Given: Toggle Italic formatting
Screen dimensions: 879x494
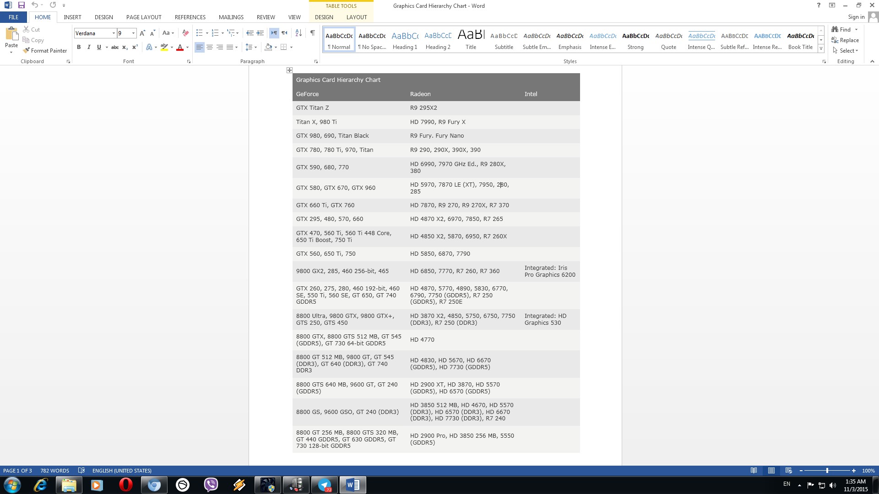Looking at the screenshot, I should [x=89, y=47].
